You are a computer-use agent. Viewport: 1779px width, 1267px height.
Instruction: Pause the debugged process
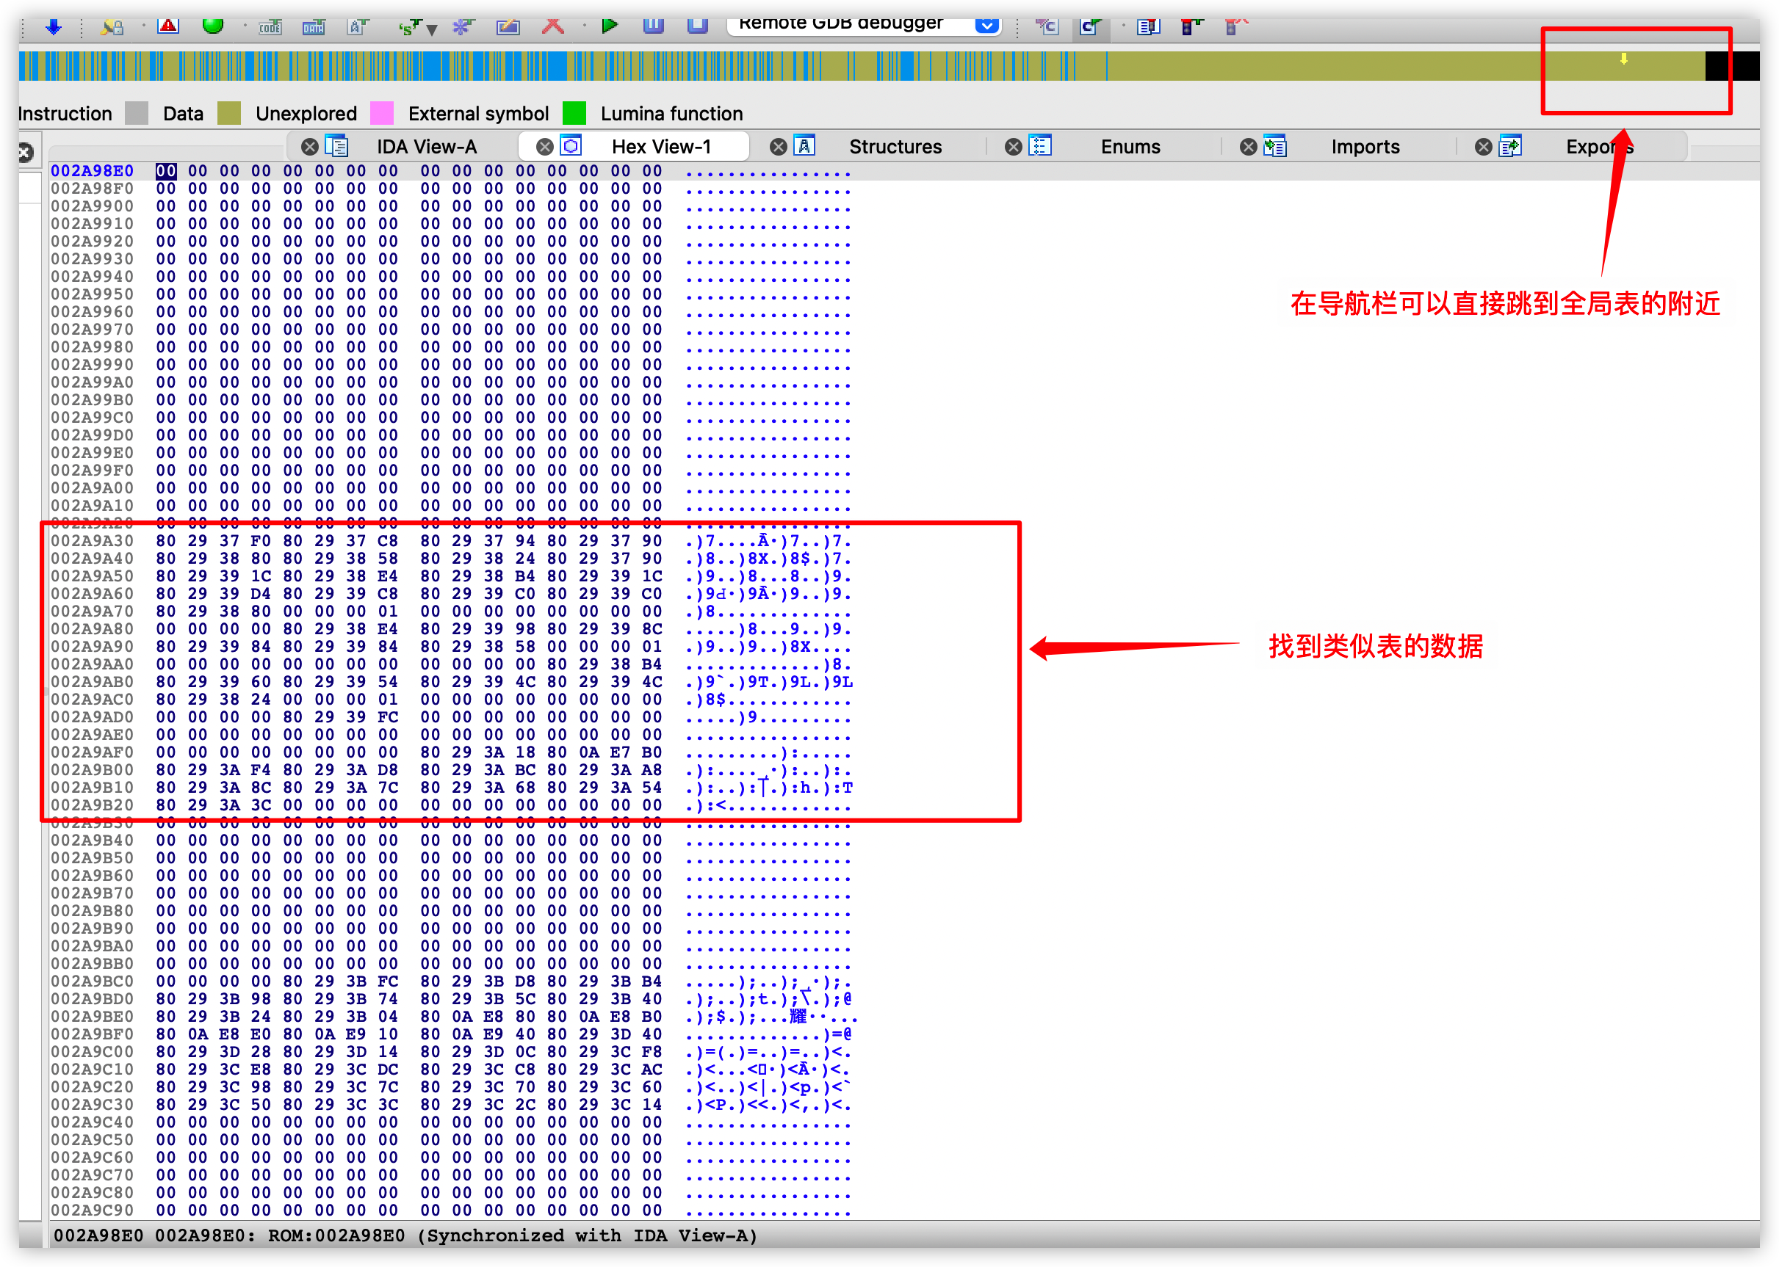point(654,26)
